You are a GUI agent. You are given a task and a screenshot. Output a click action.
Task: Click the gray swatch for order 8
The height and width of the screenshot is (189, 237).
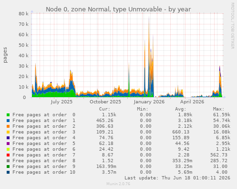8,161
